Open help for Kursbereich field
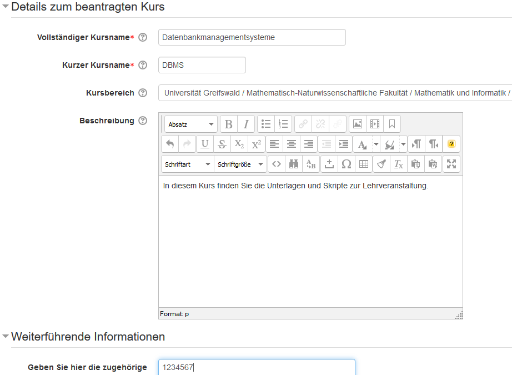The height and width of the screenshot is (375, 512). 143,93
